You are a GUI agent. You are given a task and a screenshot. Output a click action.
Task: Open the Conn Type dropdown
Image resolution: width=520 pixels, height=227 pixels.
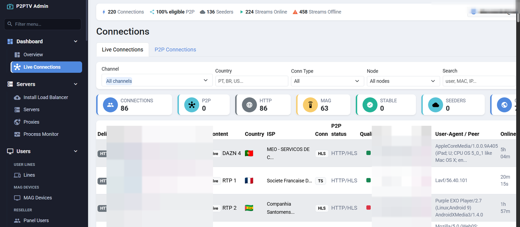328,81
